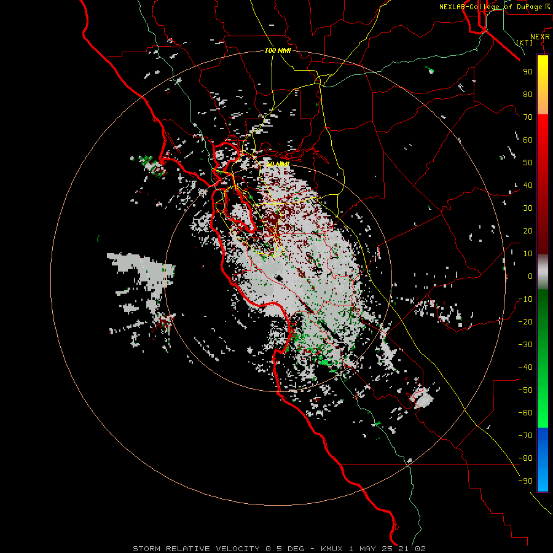Click the -20 value on the velocity scale
Screen dimensions: 553x553
click(525, 322)
